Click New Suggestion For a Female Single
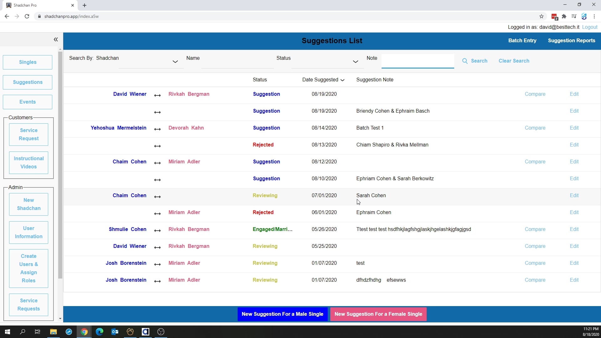 378,314
